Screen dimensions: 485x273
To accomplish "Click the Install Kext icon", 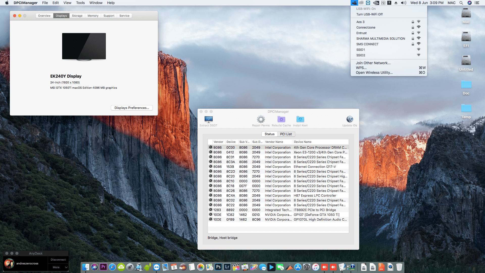I will coord(300,119).
